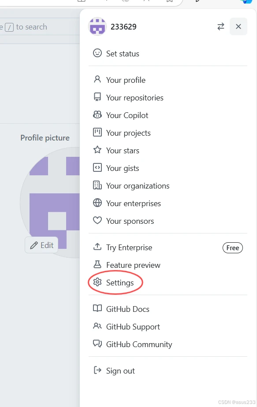Close the user menu panel
The width and height of the screenshot is (257, 407).
(x=238, y=26)
